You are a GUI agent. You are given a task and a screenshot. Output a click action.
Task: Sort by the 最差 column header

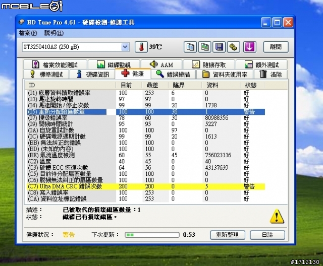click(x=155, y=85)
